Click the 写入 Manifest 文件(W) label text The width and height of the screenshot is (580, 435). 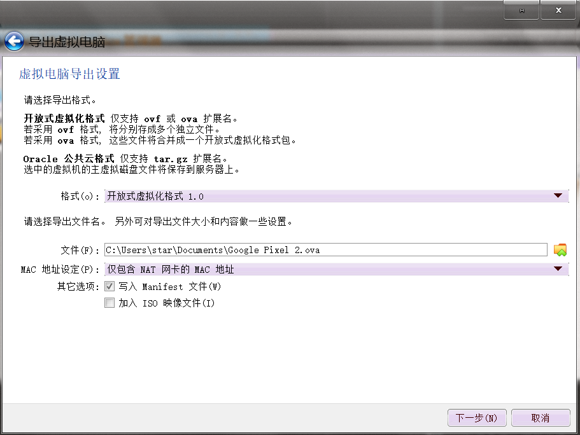[x=169, y=287]
